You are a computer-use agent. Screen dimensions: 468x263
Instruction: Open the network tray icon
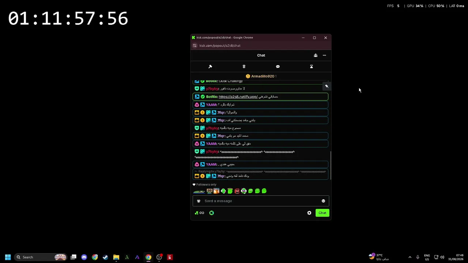(436, 257)
